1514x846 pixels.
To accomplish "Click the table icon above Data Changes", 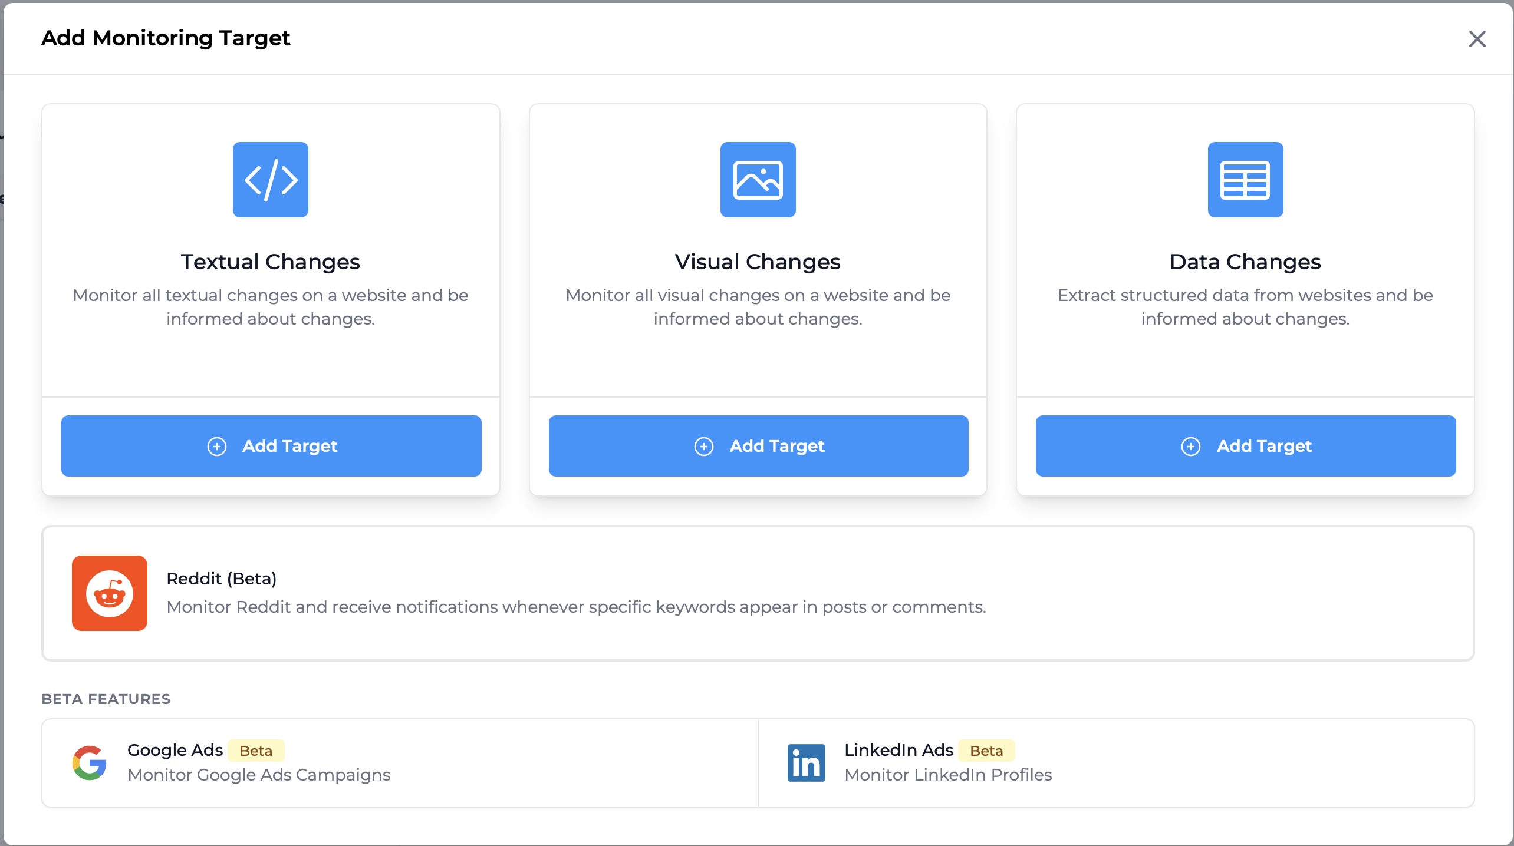I will click(1245, 180).
